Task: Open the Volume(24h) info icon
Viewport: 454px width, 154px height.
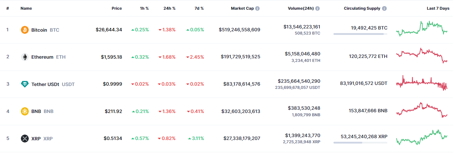Action: coord(318,8)
